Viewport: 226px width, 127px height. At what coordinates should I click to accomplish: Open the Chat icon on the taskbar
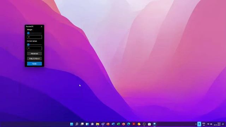pos(93,124)
